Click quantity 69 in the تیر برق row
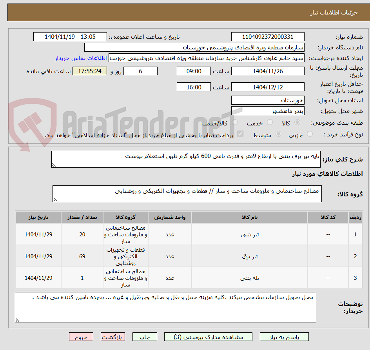 (82, 256)
